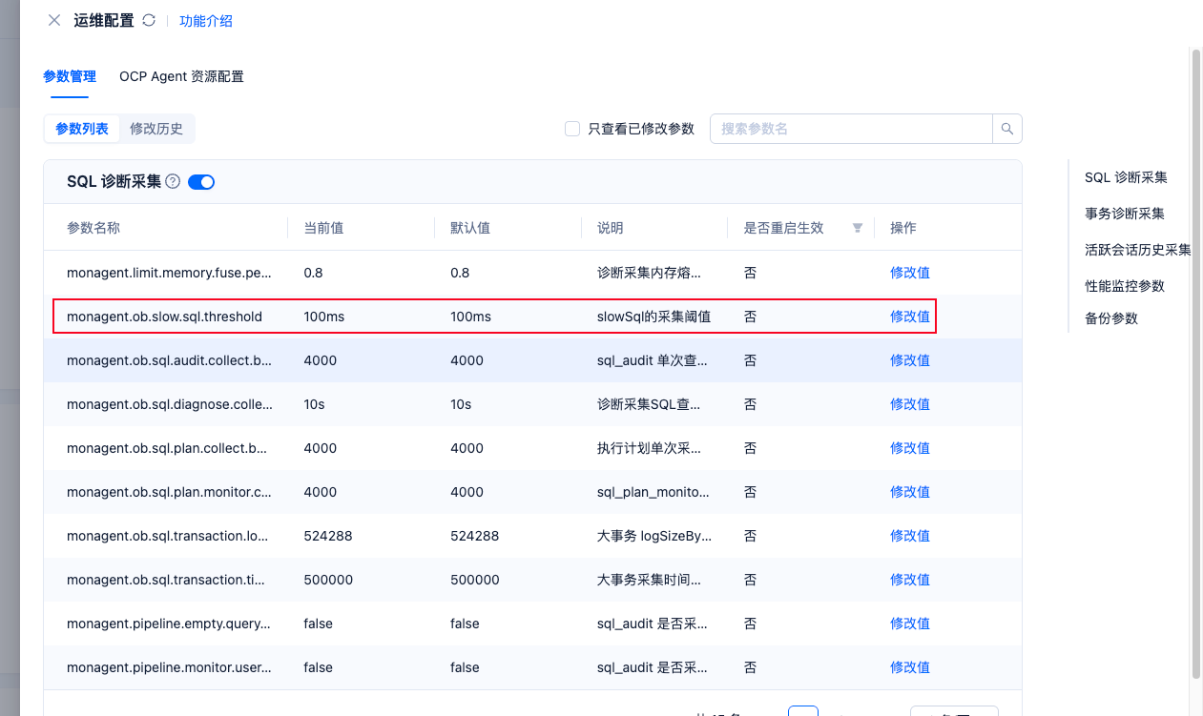Click 修改值 for monagent.ob.sql.audit.collect row
Screen dimensions: 1203x716
(x=910, y=360)
